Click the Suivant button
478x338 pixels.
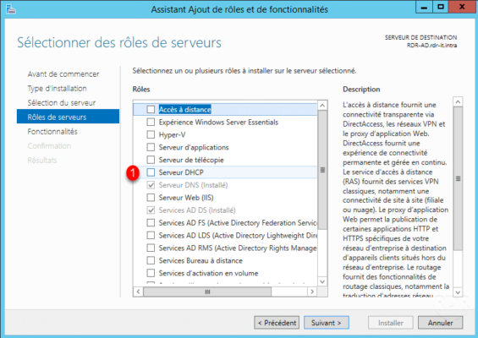tap(327, 323)
